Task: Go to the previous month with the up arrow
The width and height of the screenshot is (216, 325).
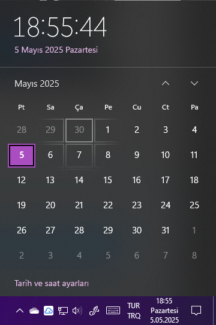Action: (166, 83)
